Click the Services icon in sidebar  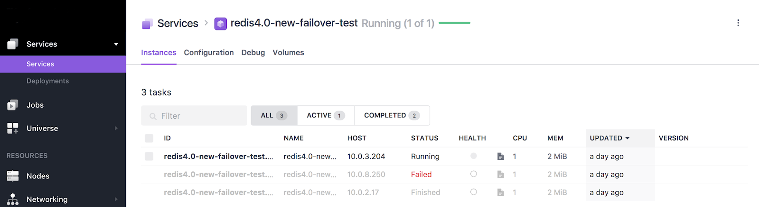click(13, 44)
